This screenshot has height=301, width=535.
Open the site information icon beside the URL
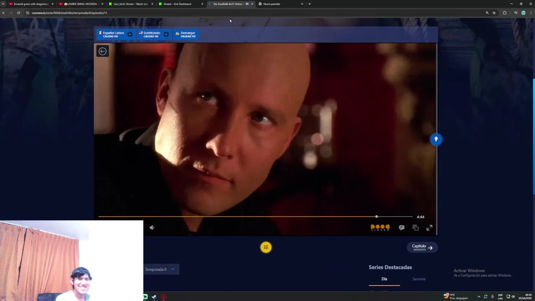(x=28, y=13)
